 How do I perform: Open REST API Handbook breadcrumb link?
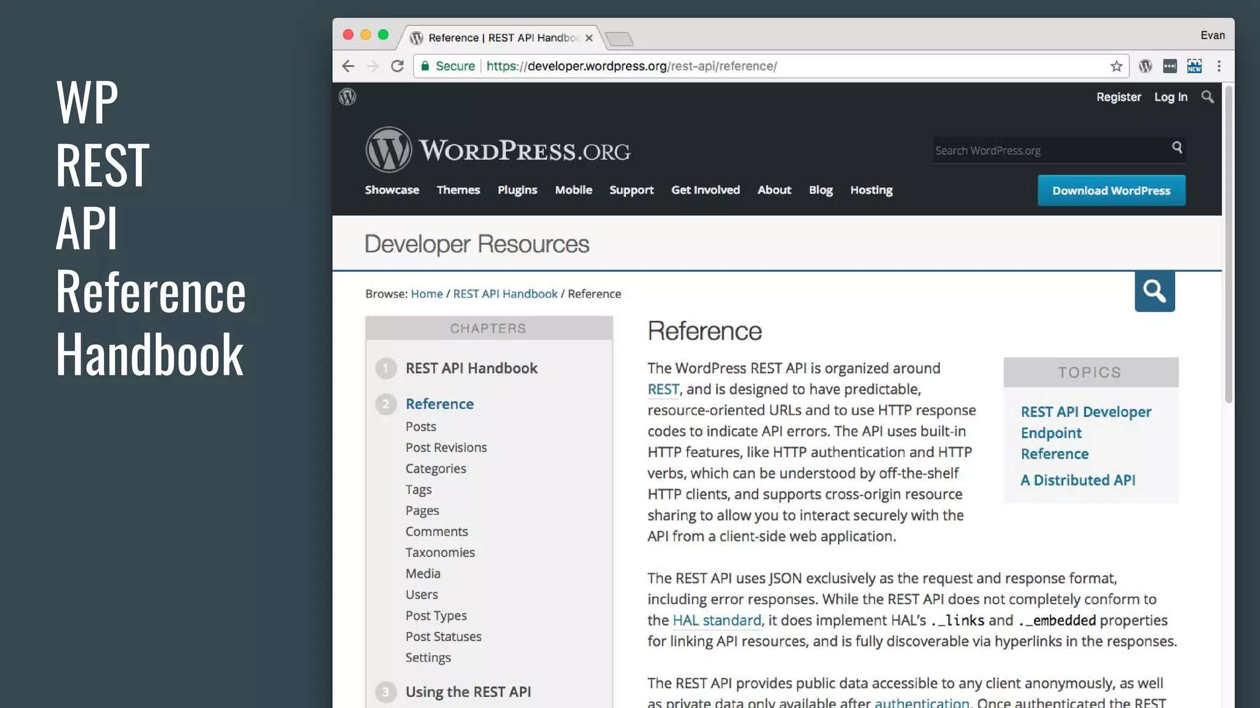(x=505, y=294)
